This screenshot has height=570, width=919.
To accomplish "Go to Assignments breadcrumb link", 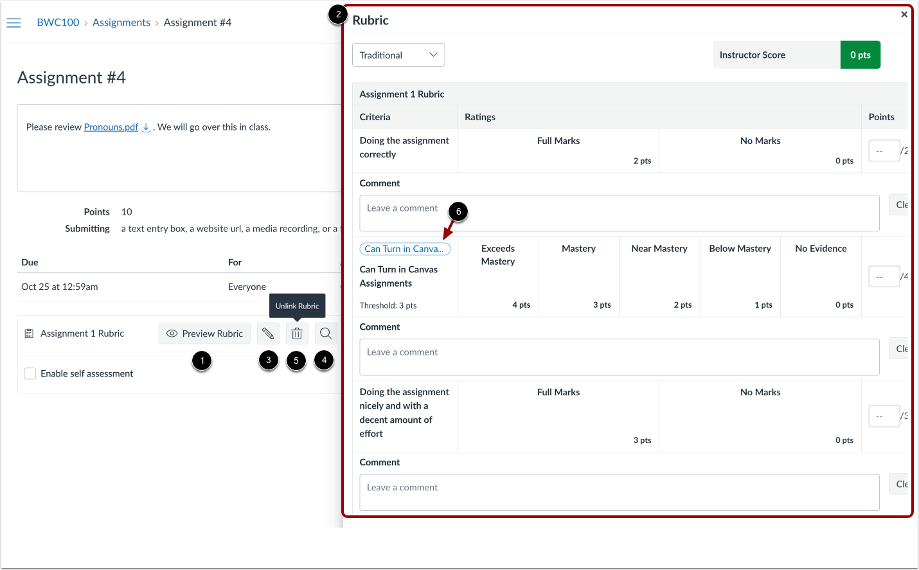I will pos(121,22).
